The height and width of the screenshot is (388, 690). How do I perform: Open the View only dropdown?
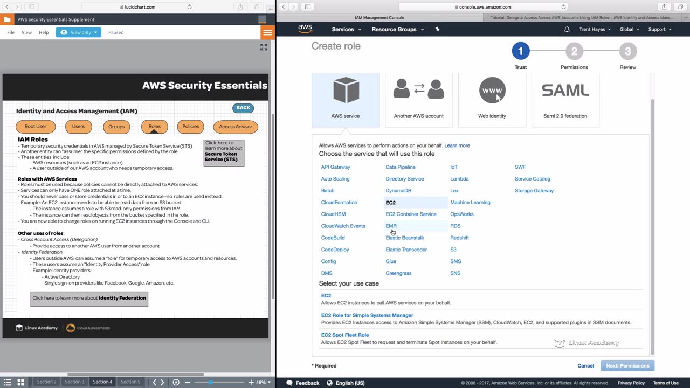[x=79, y=32]
